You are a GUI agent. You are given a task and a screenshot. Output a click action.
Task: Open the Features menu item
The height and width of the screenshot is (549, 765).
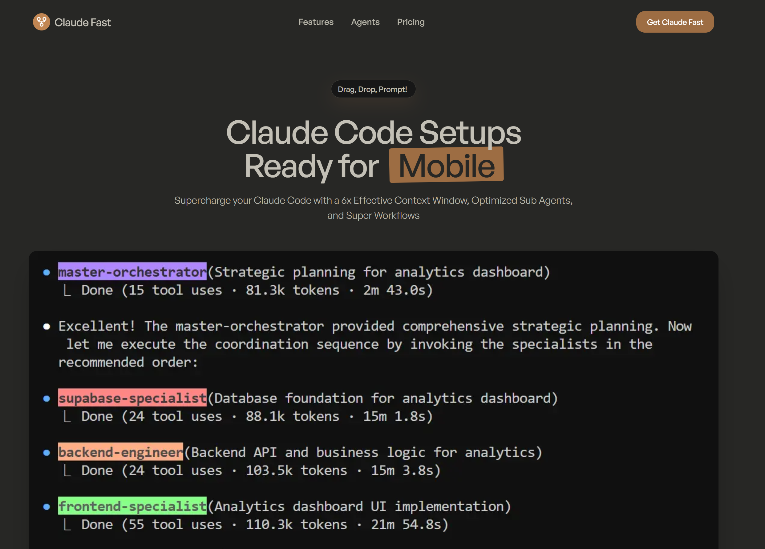tap(316, 22)
